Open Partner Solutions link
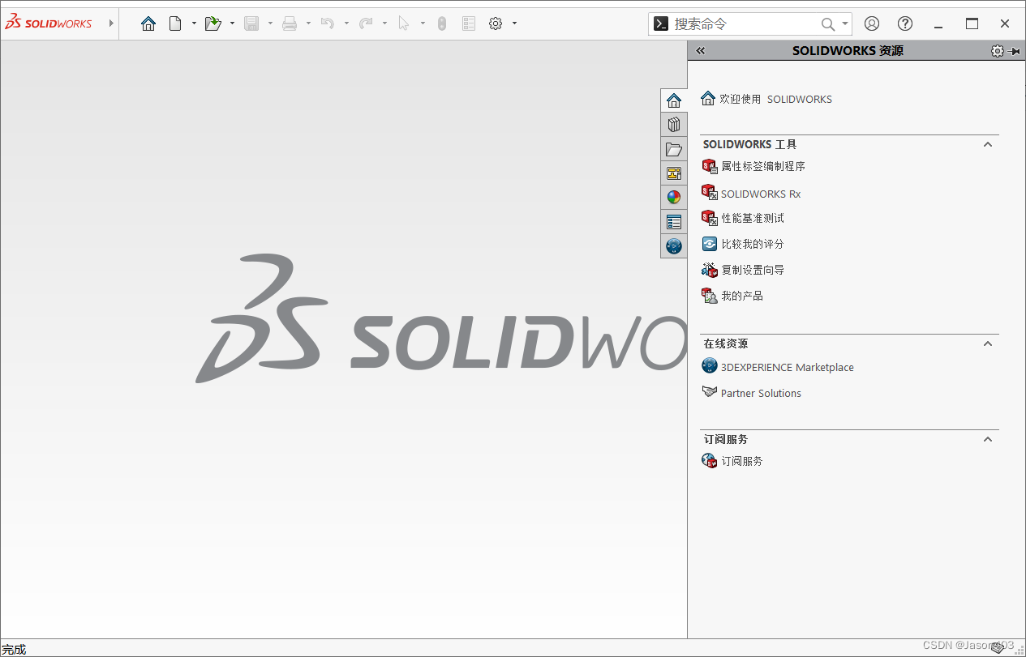This screenshot has height=657, width=1026. point(760,393)
